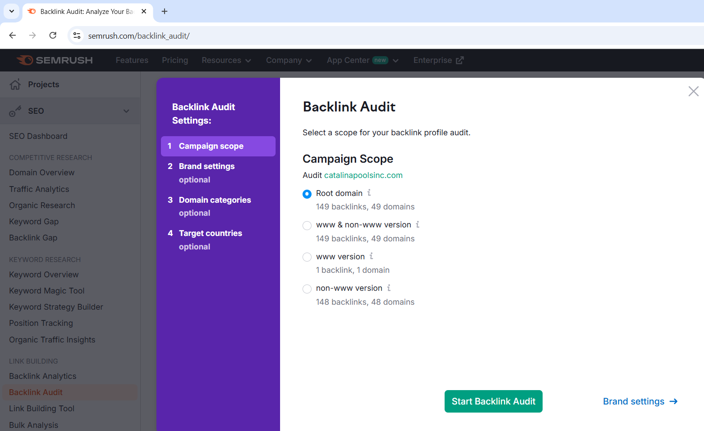The image size is (704, 431).
Task: Open site information icon in address bar
Action: pyautogui.click(x=77, y=36)
